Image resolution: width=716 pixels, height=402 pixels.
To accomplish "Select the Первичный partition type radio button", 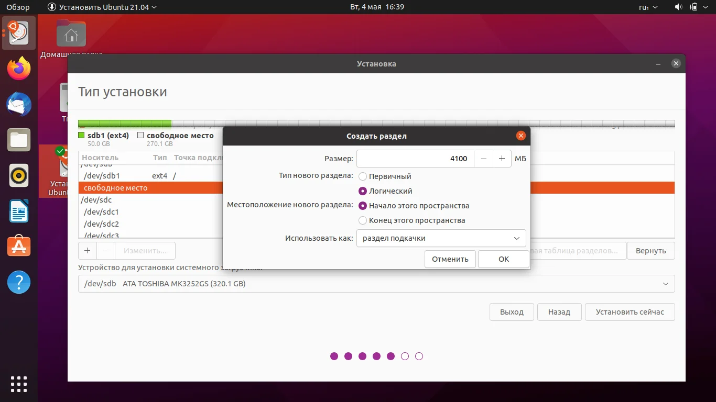I will point(362,176).
